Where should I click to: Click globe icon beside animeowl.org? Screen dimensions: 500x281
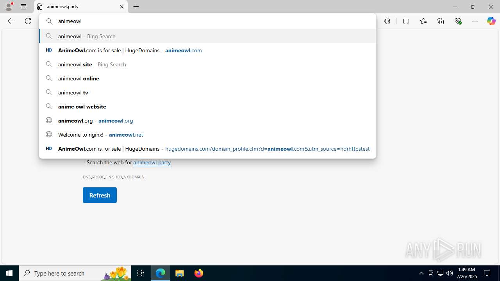coord(49,120)
